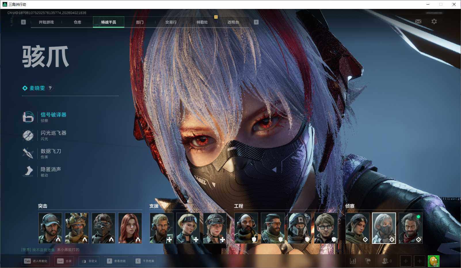Open the 特勤处 tab

point(202,22)
